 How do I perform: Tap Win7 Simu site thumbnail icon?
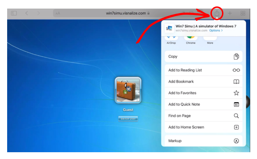pyautogui.click(x=169, y=28)
